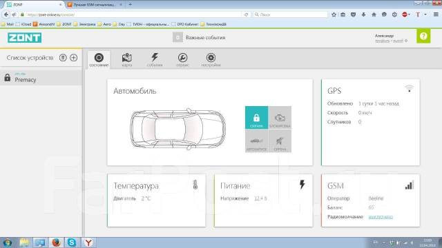Click the GPS signal icon
This screenshot has height=248, width=442.
(410, 89)
